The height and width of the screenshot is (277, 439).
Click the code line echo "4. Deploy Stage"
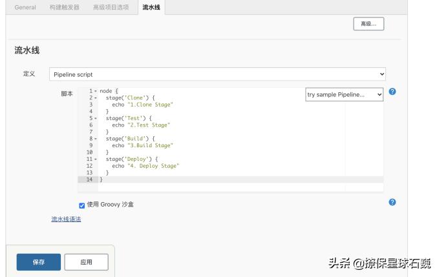click(145, 166)
